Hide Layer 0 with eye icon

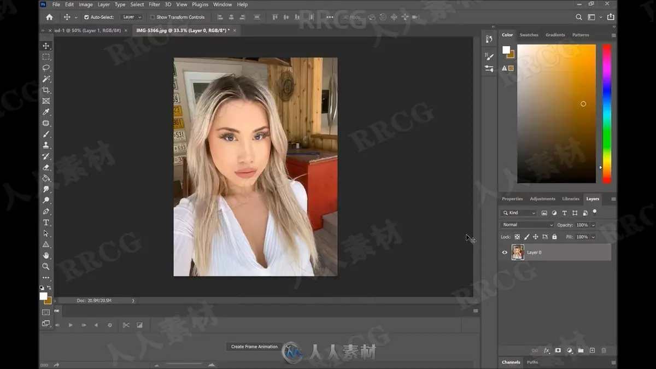tap(505, 252)
